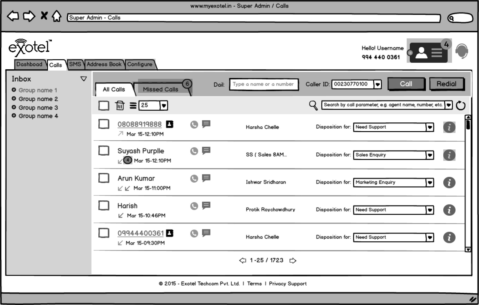Viewport: 479px width, 305px height.
Task: Click the refresh icon beside search box
Action: (x=460, y=106)
